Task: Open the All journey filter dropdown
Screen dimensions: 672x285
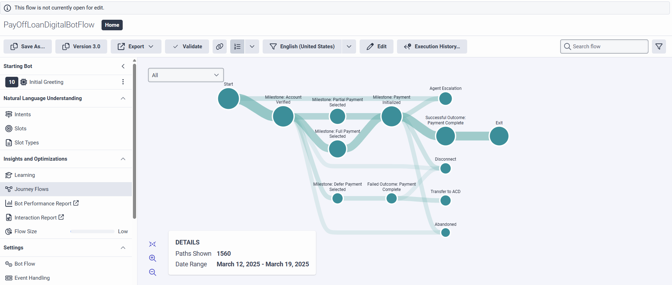Action: click(186, 75)
